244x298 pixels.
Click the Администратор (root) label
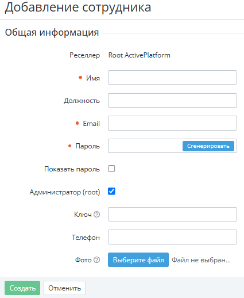(x=65, y=192)
